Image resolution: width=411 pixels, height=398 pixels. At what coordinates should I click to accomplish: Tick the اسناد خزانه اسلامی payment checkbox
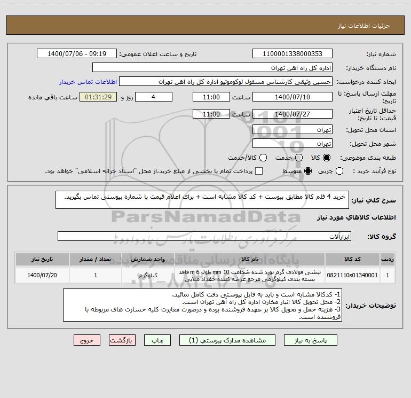tap(259, 171)
